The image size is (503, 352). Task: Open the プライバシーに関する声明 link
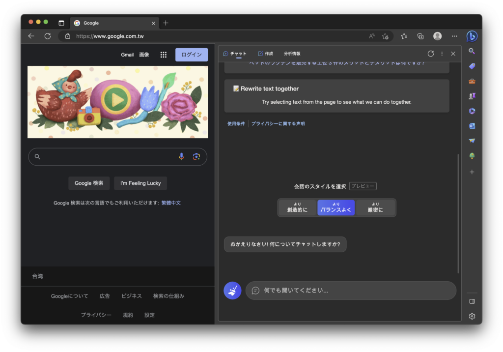pos(278,124)
